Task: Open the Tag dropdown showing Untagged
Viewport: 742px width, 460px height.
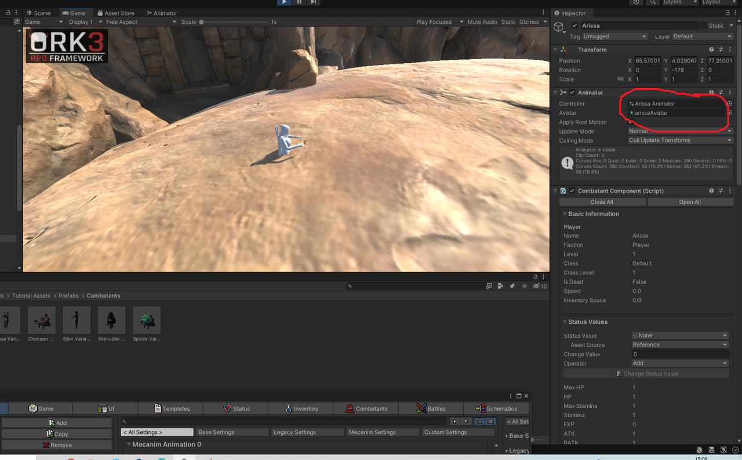Action: [614, 36]
